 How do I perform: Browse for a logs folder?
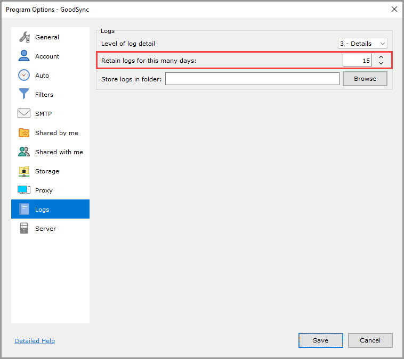coord(365,79)
